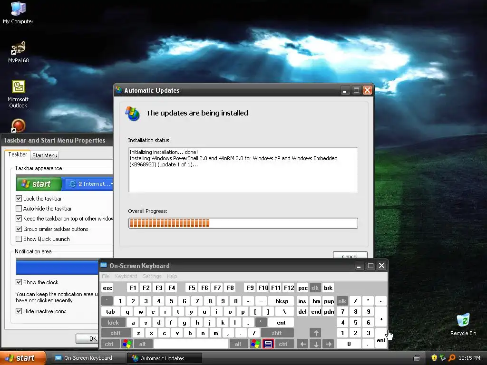Click the Windows start button
The width and height of the screenshot is (487, 365).
(23, 358)
